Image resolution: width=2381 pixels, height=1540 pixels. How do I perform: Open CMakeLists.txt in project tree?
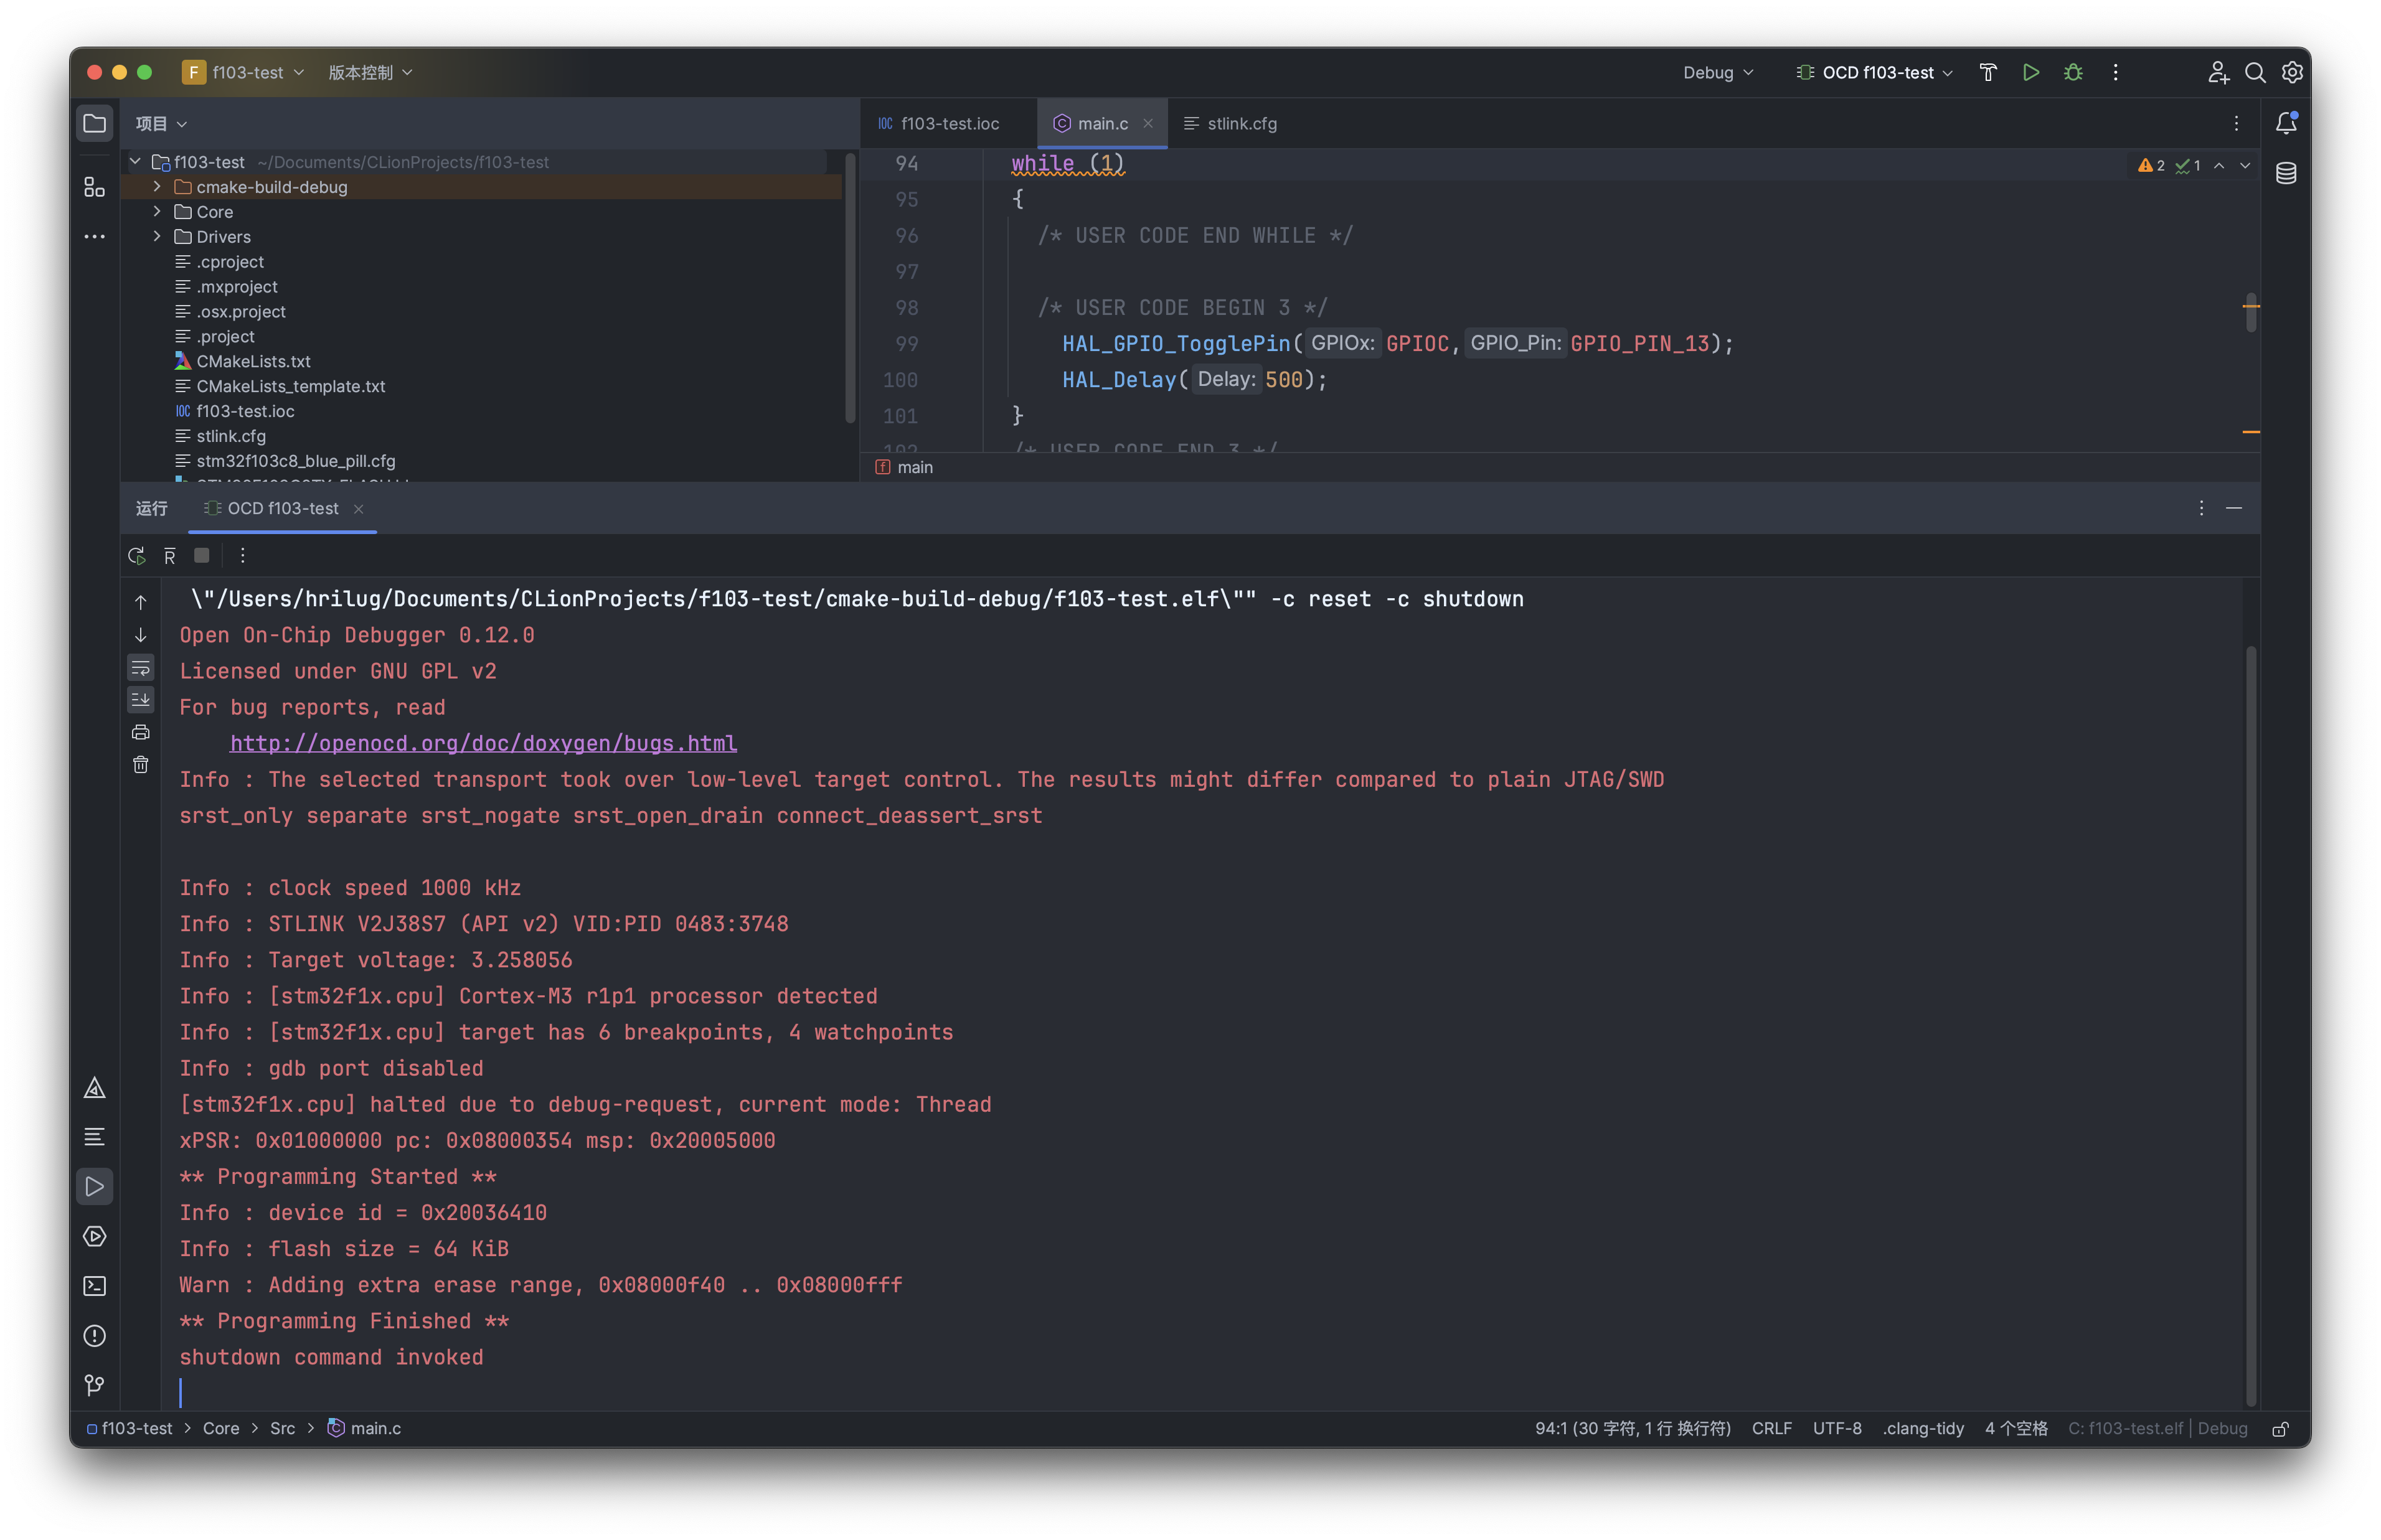tap(253, 361)
